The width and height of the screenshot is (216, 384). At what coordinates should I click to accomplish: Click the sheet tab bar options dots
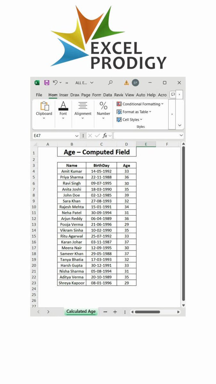coord(125,312)
